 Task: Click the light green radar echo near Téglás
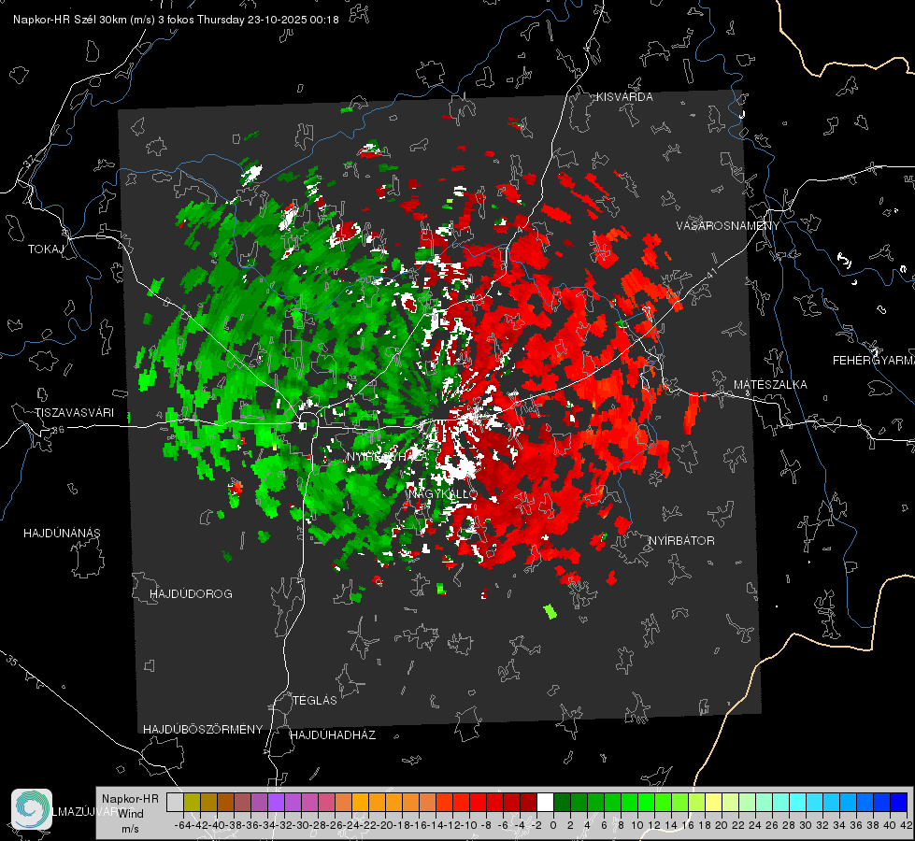(550, 612)
